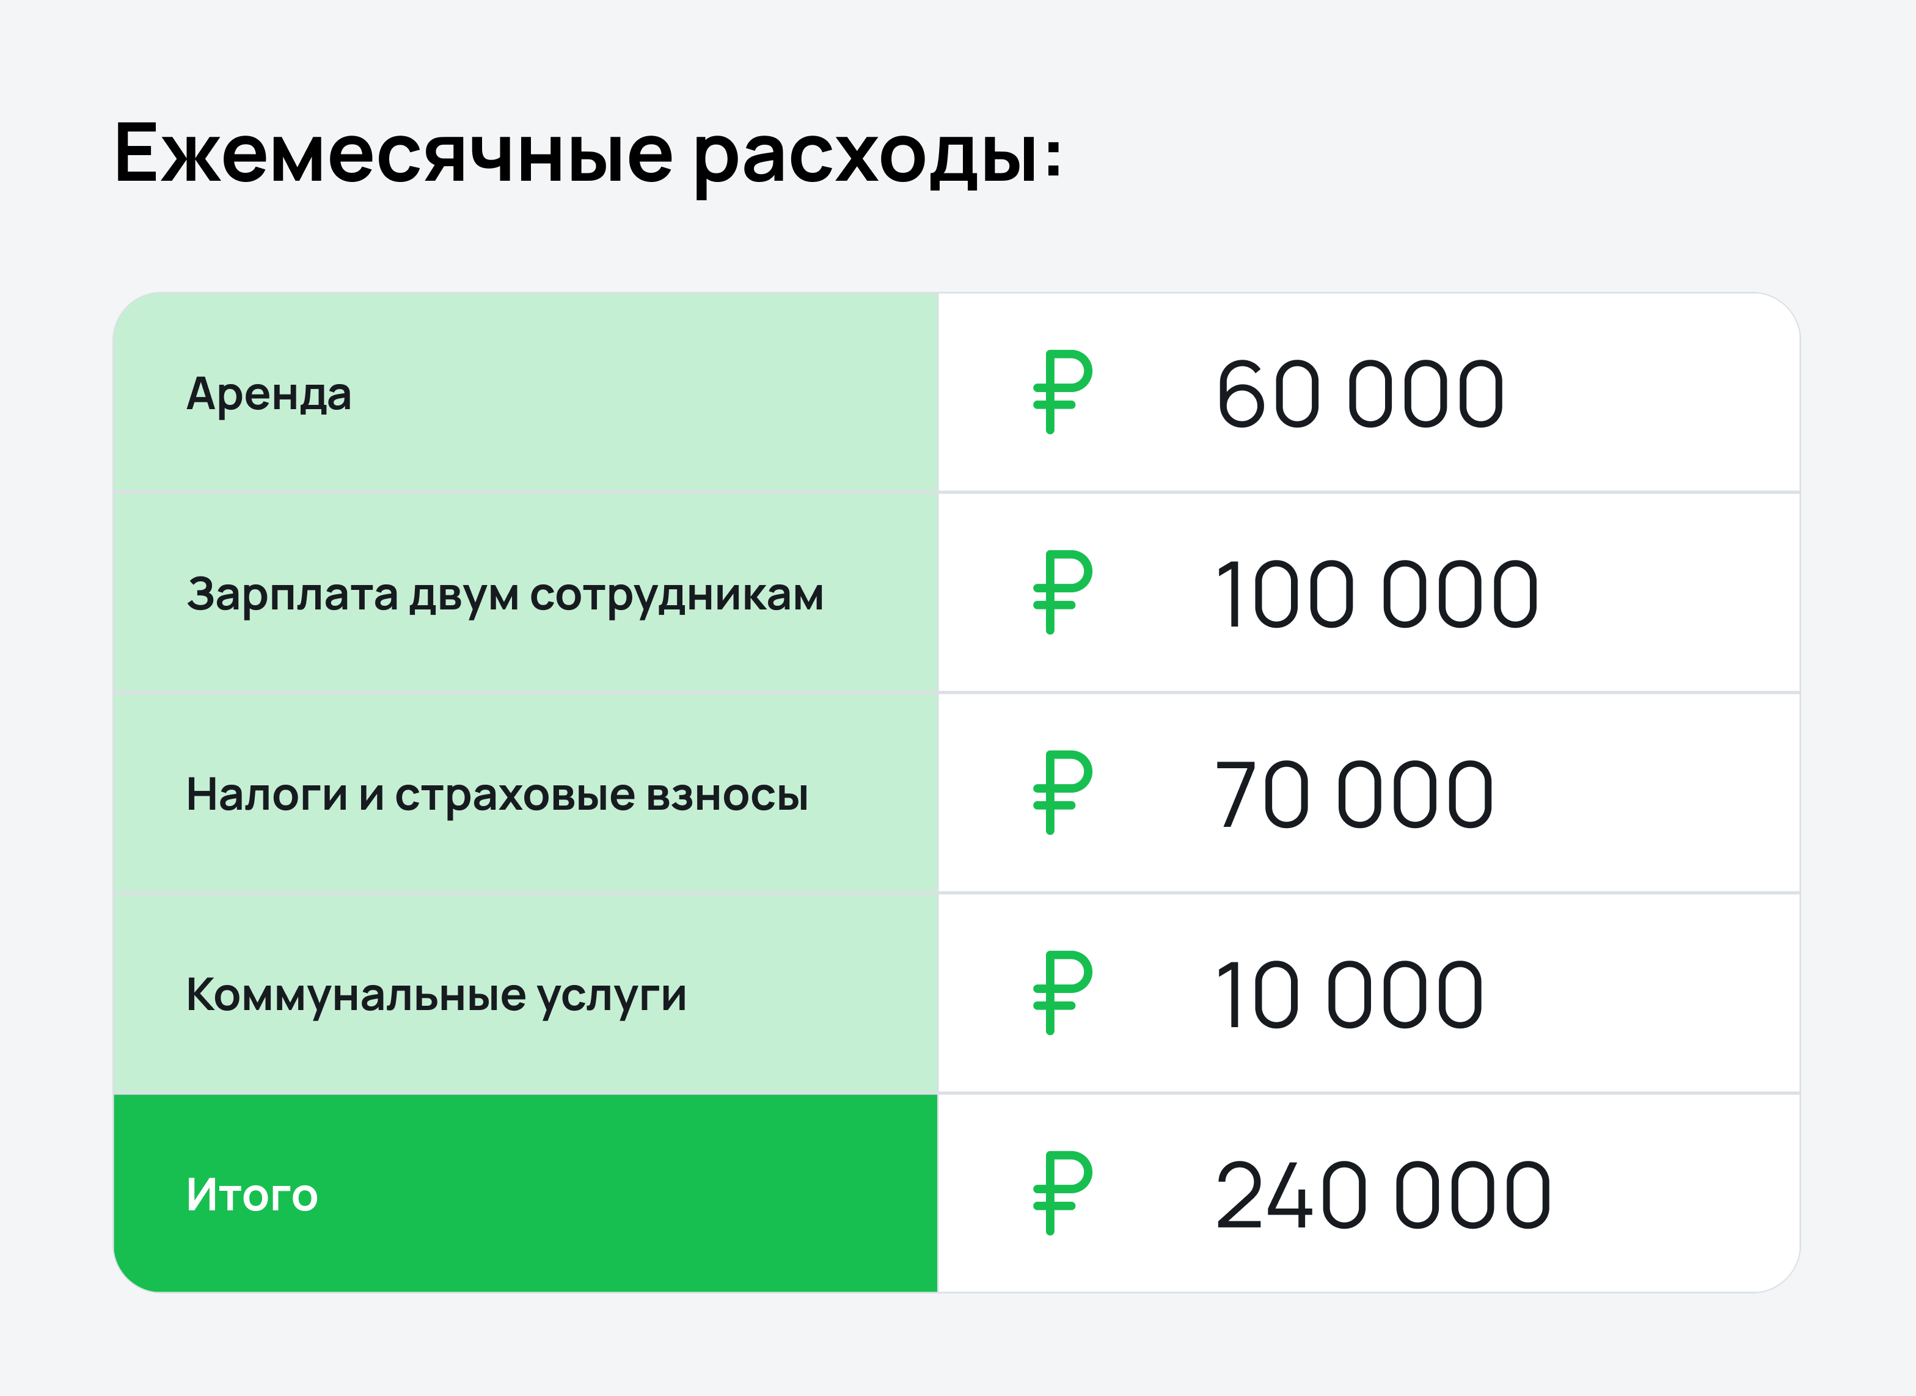This screenshot has height=1396, width=1916.
Task: Click the word 'Налоги' in the third row
Action: click(266, 795)
